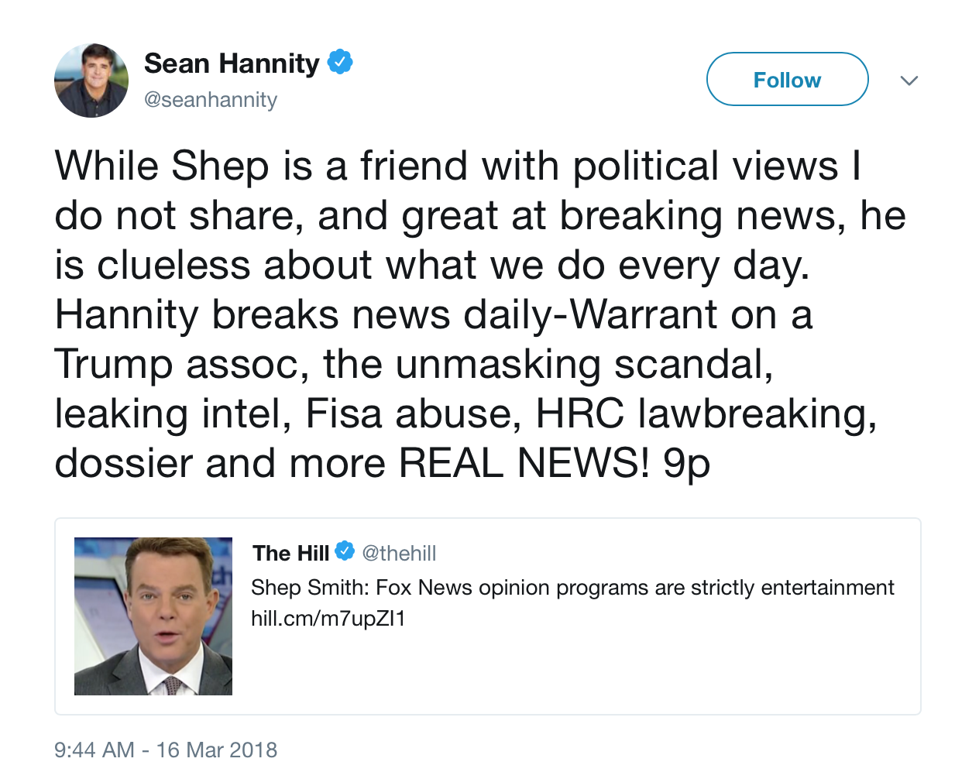Click the @seanhannity handle
The image size is (979, 779).
211,100
